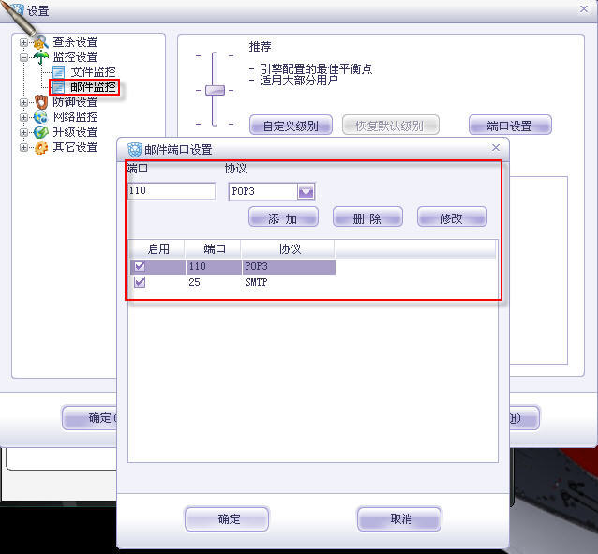The height and width of the screenshot is (554, 598).
Task: Uncheck the port 25 SMTP enable checkbox
Action: click(140, 282)
